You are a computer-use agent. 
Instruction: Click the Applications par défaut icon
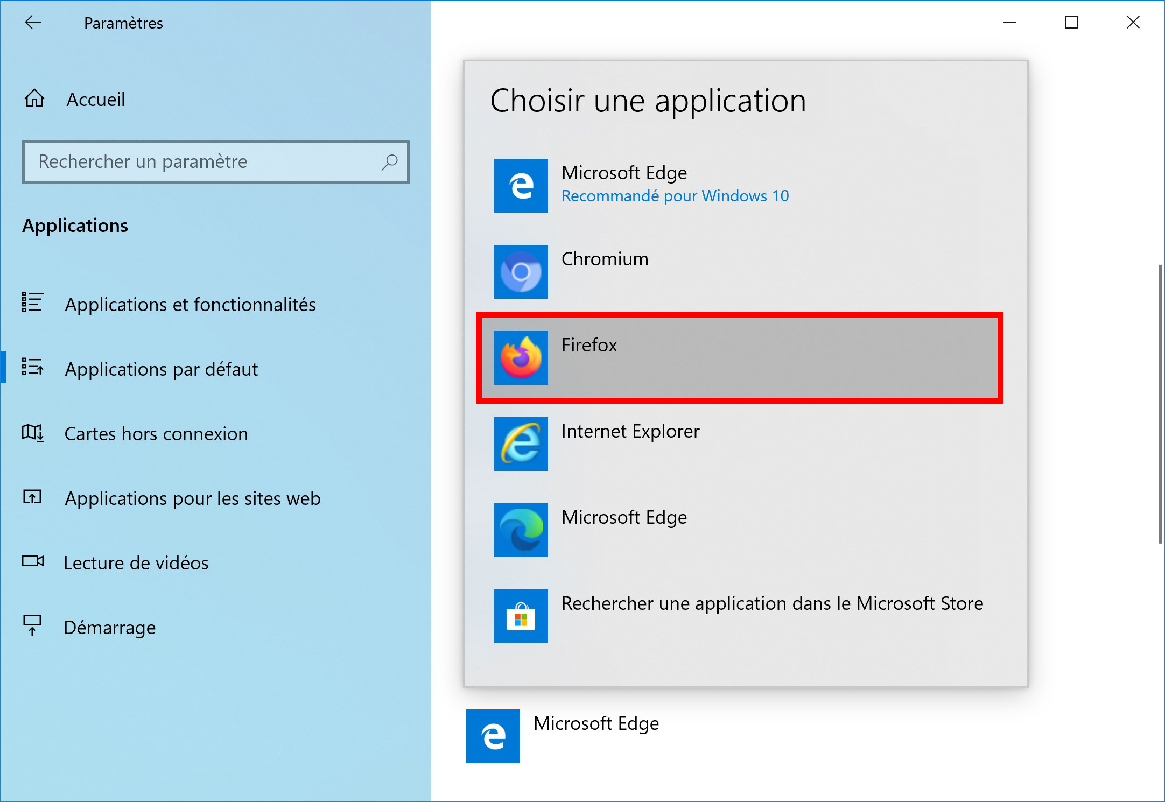click(x=32, y=367)
